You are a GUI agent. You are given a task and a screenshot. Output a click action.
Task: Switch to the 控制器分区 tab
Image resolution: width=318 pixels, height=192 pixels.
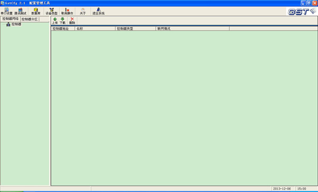click(30, 19)
